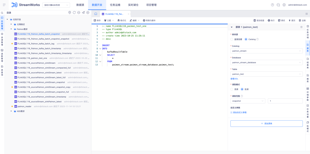Open the settings gear icon in top bar
Screen dimensions: 310x154
click(x=284, y=5)
